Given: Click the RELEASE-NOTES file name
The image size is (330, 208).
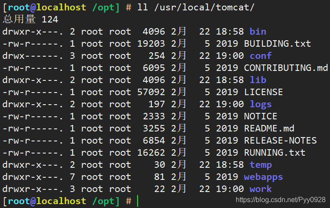Looking at the screenshot, I should (280, 141).
